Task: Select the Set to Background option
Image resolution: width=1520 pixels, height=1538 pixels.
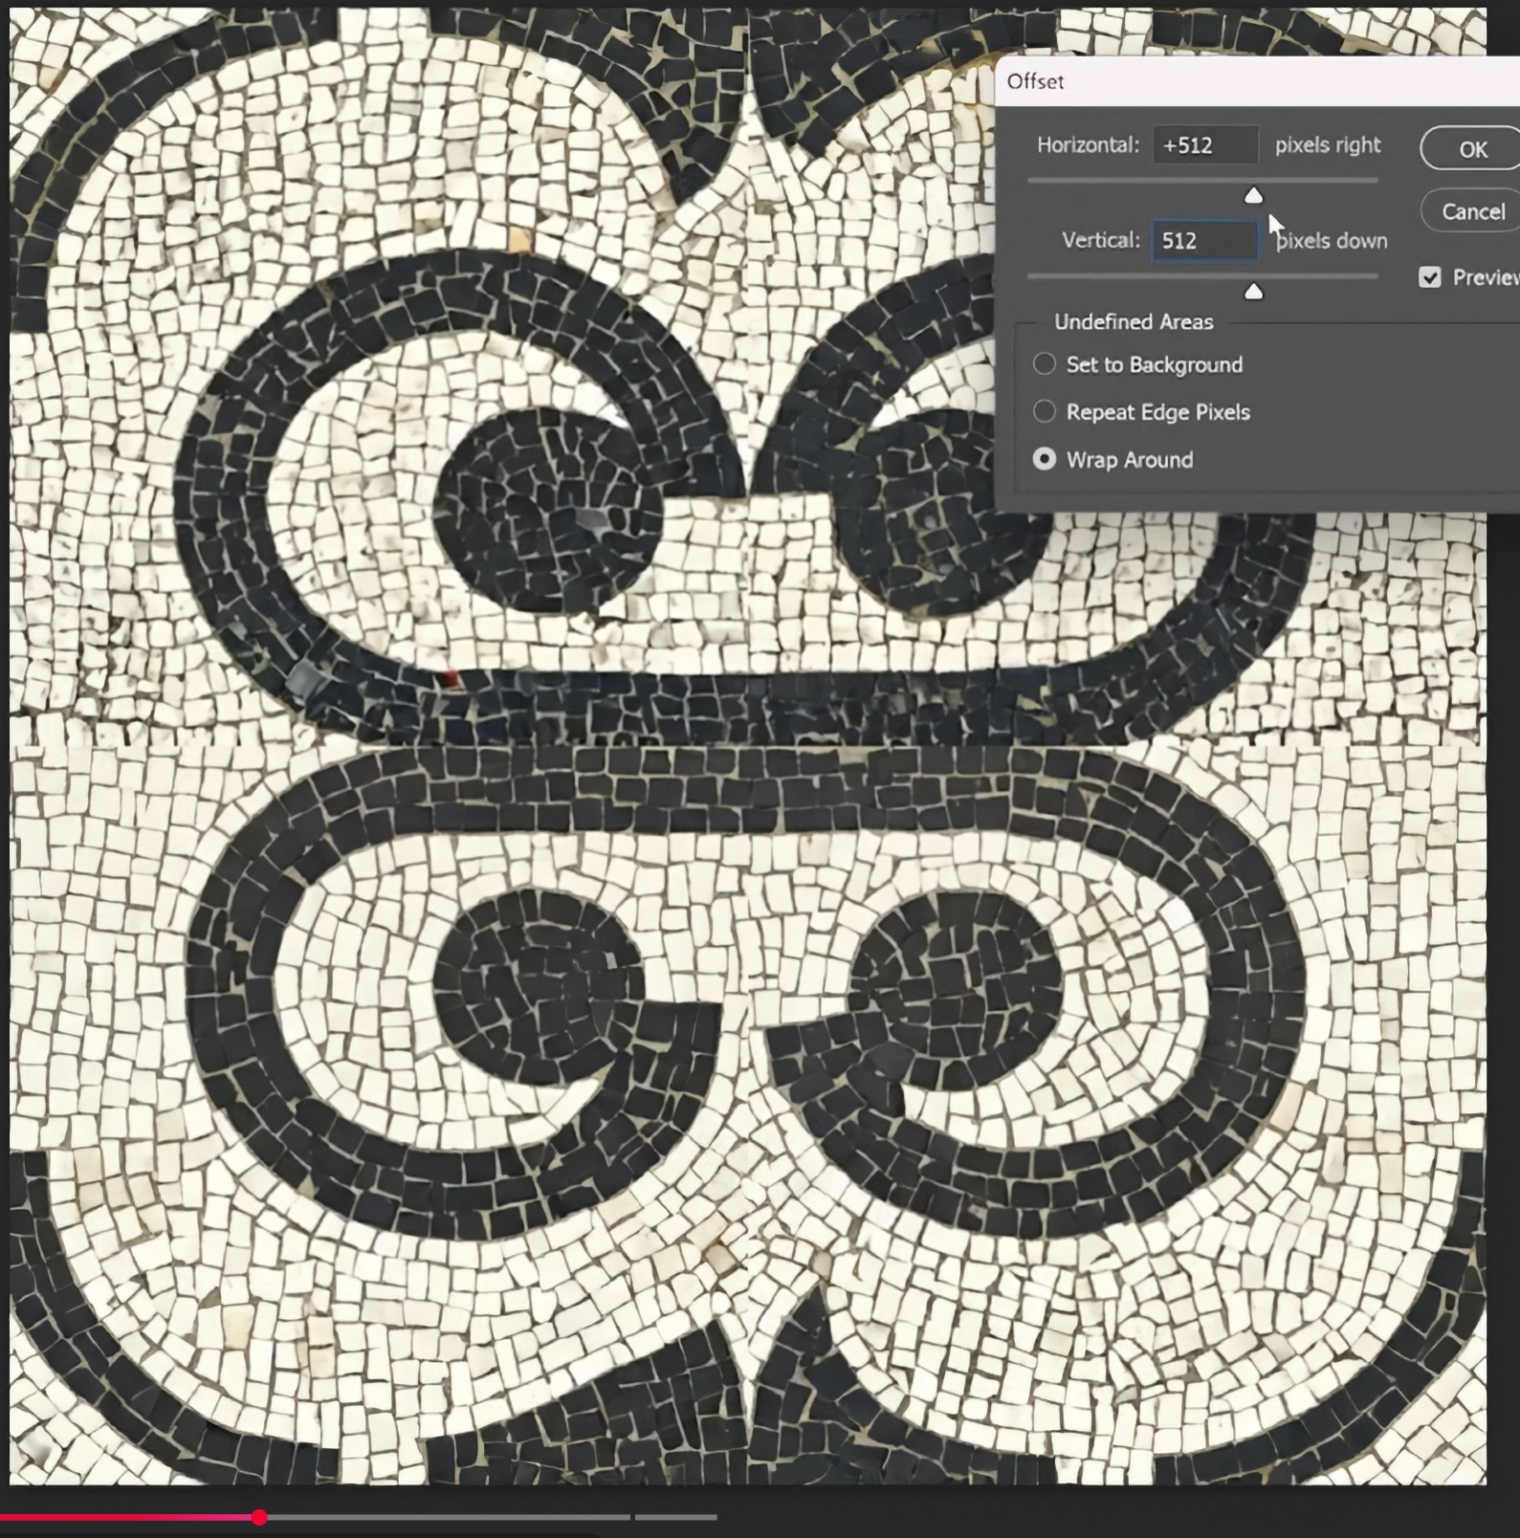Action: pyautogui.click(x=1045, y=364)
